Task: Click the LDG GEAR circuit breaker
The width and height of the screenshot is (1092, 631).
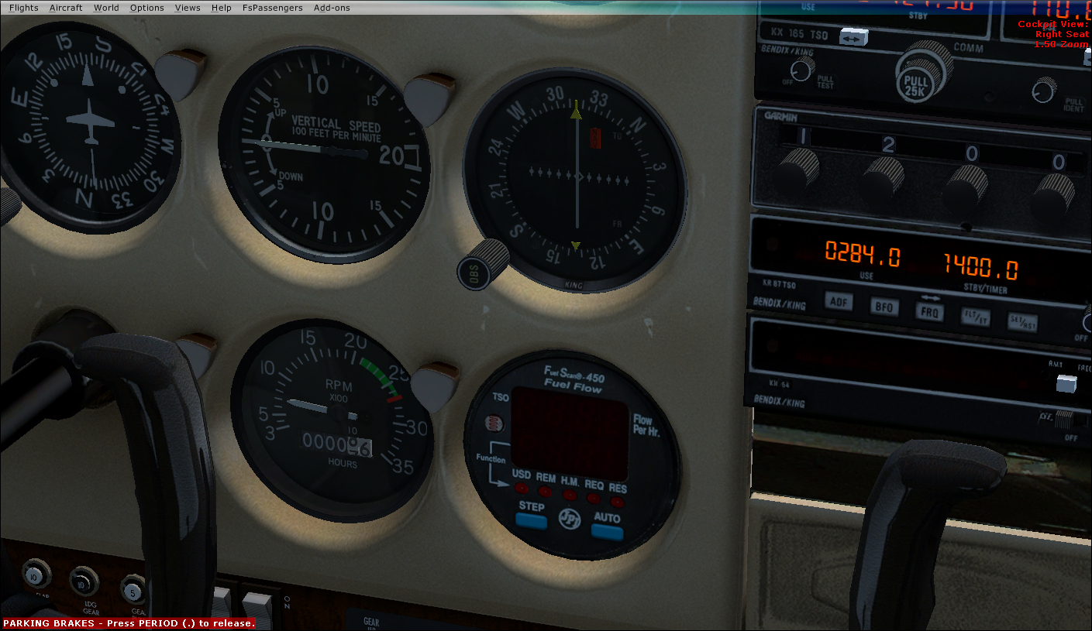Action: (x=84, y=582)
